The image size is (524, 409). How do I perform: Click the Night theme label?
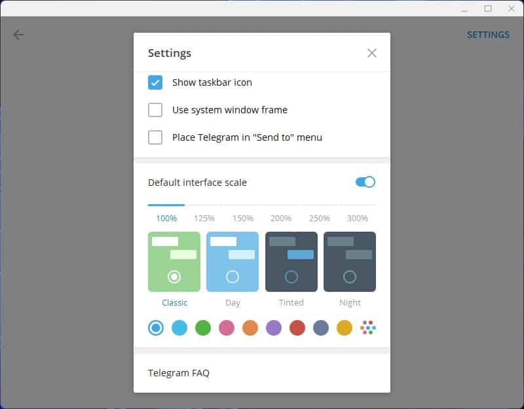pyautogui.click(x=350, y=302)
